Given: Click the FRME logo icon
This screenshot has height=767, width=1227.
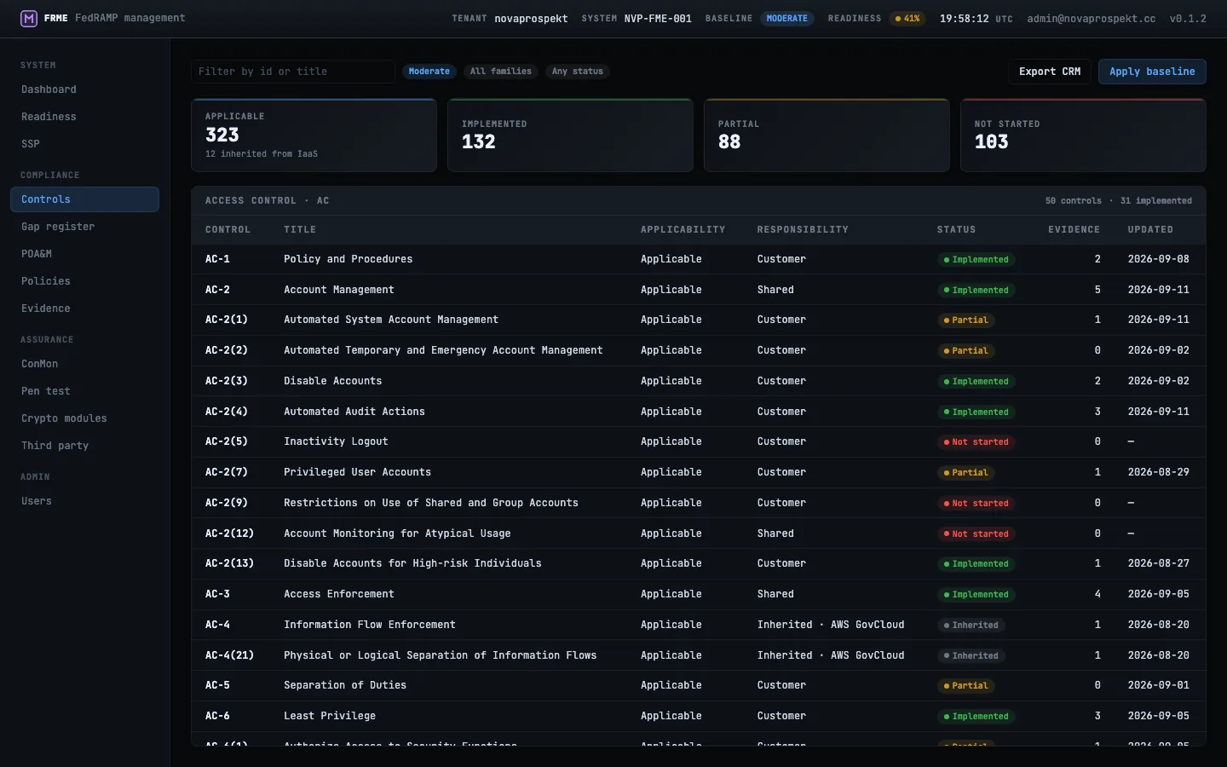Looking at the screenshot, I should 29,18.
